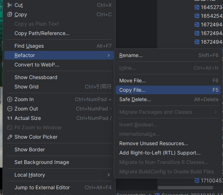Select Rename in the Refactor submenu

tap(131, 55)
